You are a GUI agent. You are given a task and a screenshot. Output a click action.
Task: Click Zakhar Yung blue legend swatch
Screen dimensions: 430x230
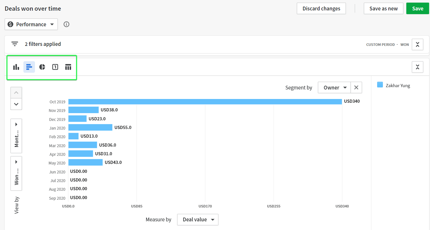[380, 85]
